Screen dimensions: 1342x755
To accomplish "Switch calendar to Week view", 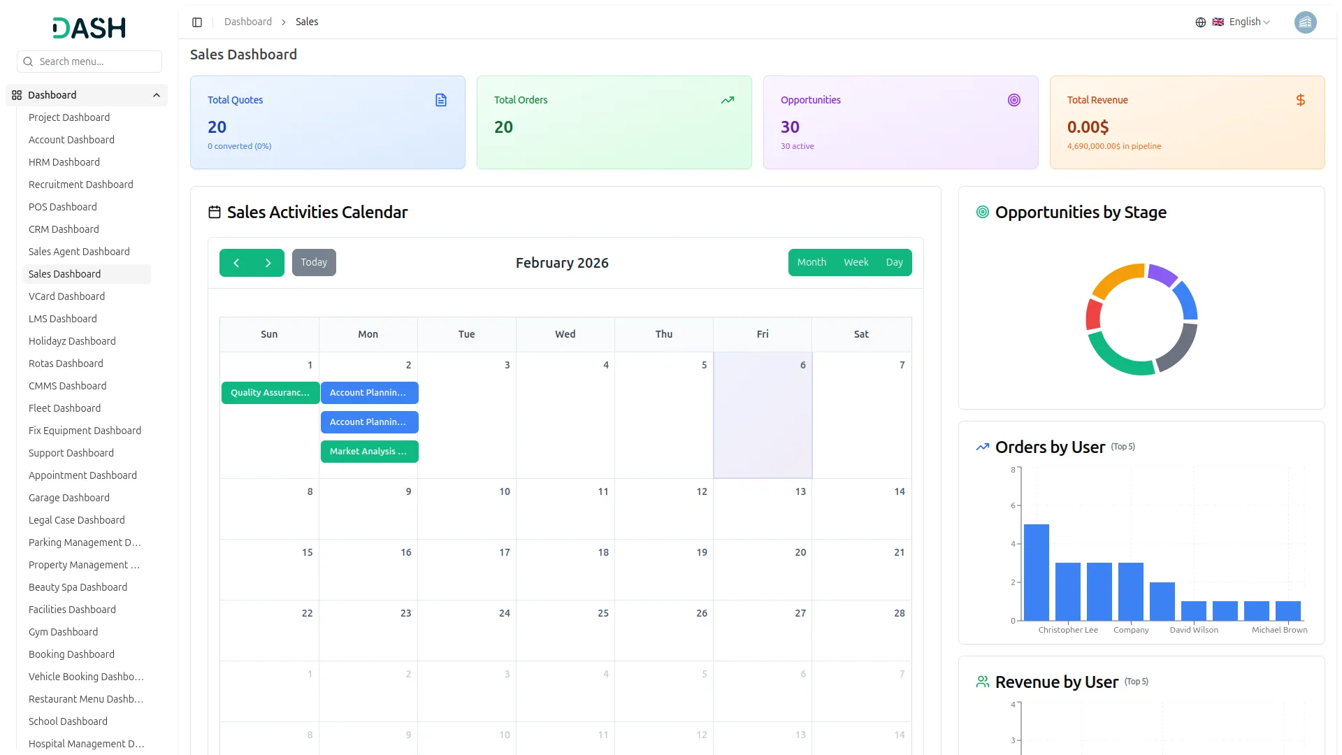I will [856, 262].
